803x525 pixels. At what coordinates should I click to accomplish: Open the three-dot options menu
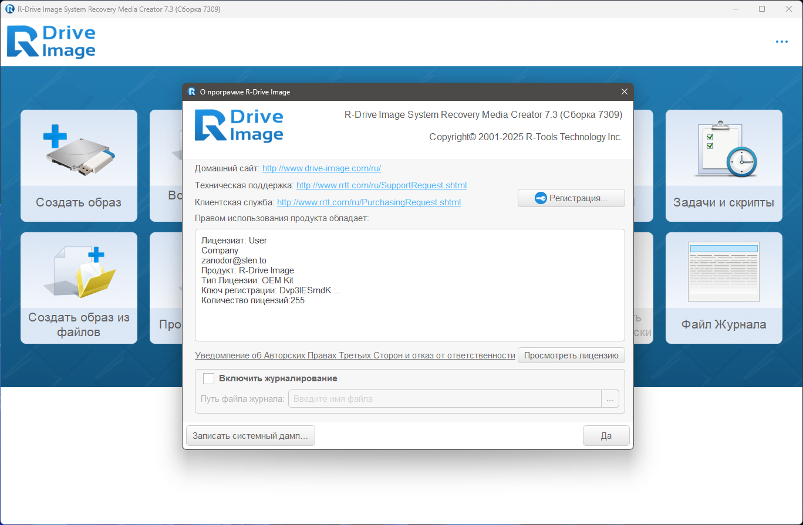[x=781, y=42]
